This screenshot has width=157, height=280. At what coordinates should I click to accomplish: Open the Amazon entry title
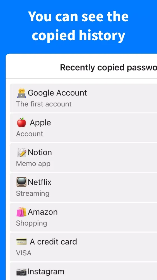(43, 212)
